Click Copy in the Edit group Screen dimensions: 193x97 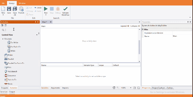[30, 11]
